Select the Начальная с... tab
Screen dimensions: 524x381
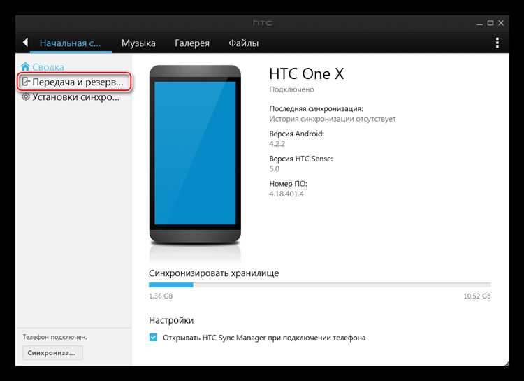[x=71, y=43]
